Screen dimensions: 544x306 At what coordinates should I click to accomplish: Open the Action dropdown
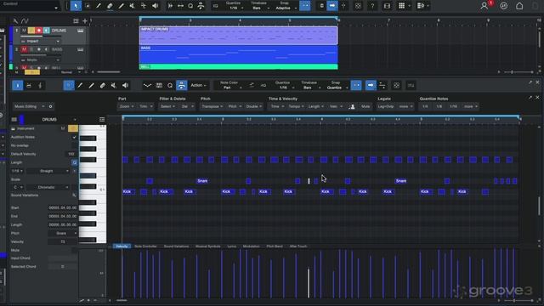[198, 85]
